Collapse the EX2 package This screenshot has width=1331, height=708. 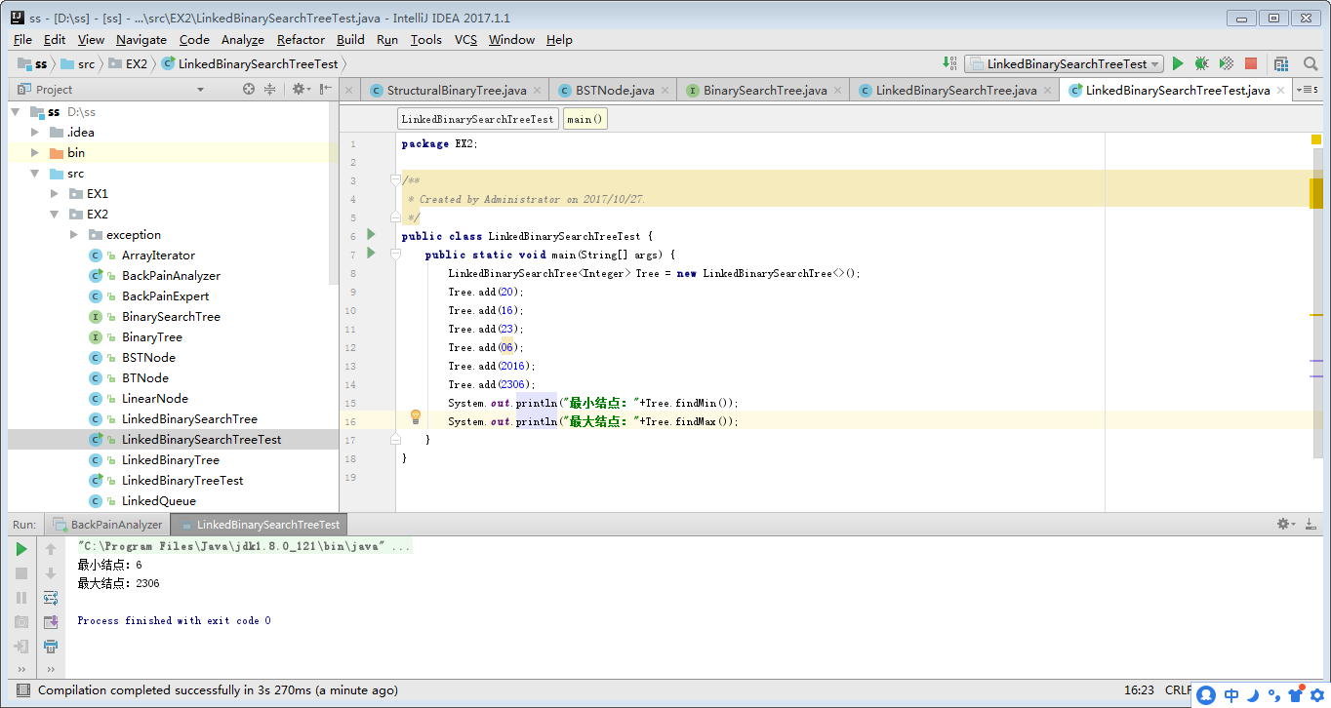point(55,215)
